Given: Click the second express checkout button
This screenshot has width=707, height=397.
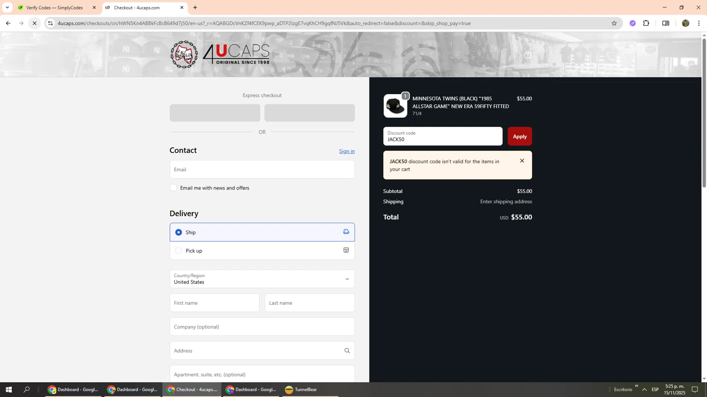Looking at the screenshot, I should [310, 113].
